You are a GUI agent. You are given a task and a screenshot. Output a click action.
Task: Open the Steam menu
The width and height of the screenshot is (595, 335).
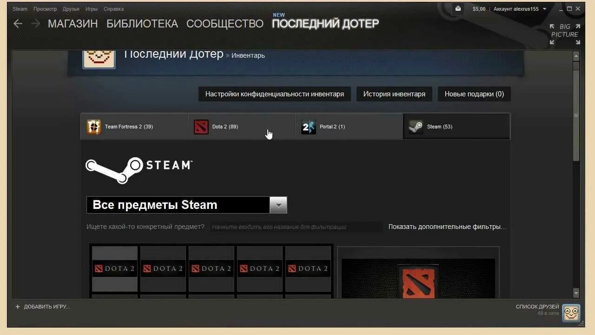[20, 9]
